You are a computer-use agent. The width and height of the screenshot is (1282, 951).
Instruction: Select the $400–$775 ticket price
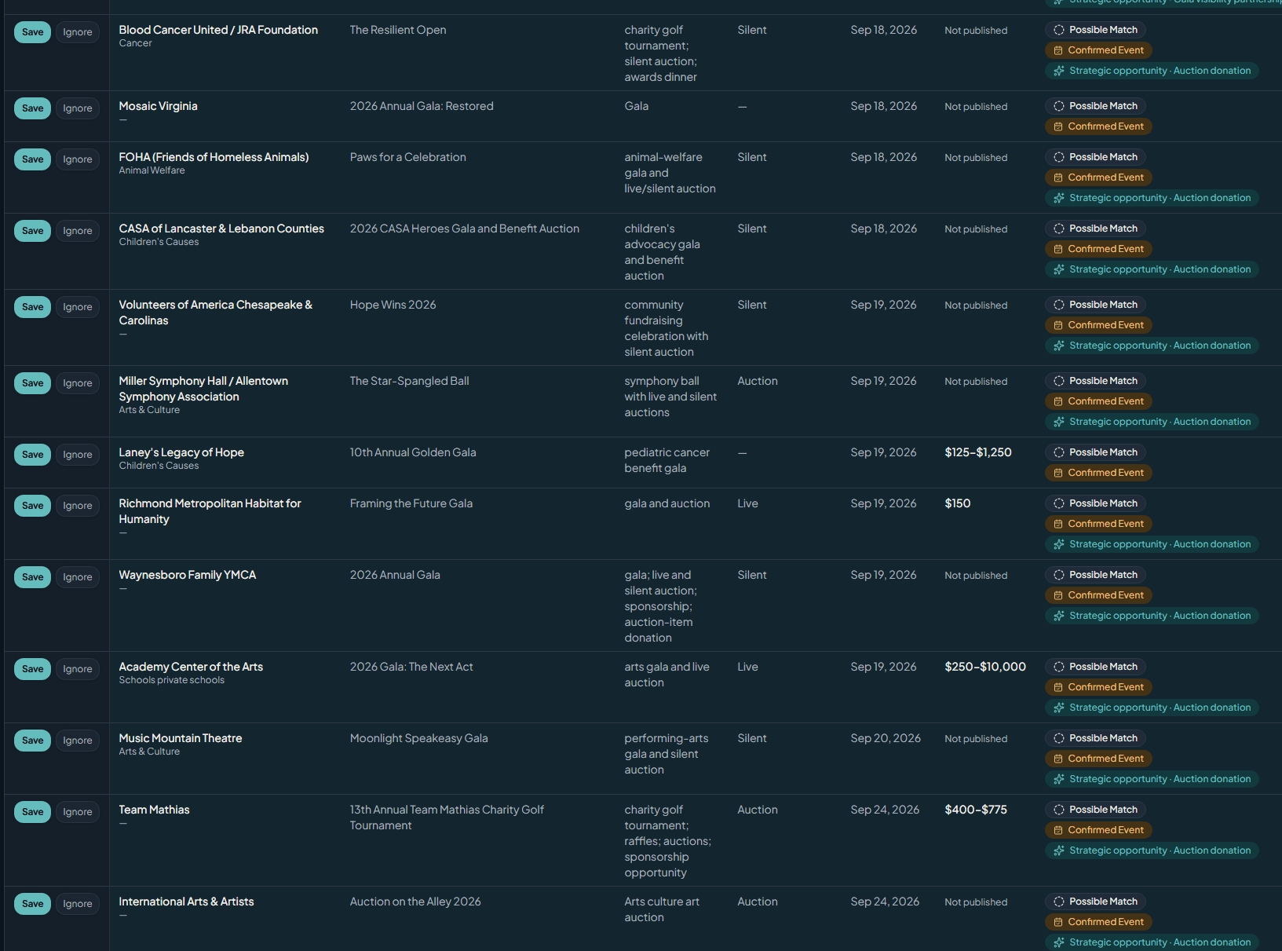coord(976,810)
